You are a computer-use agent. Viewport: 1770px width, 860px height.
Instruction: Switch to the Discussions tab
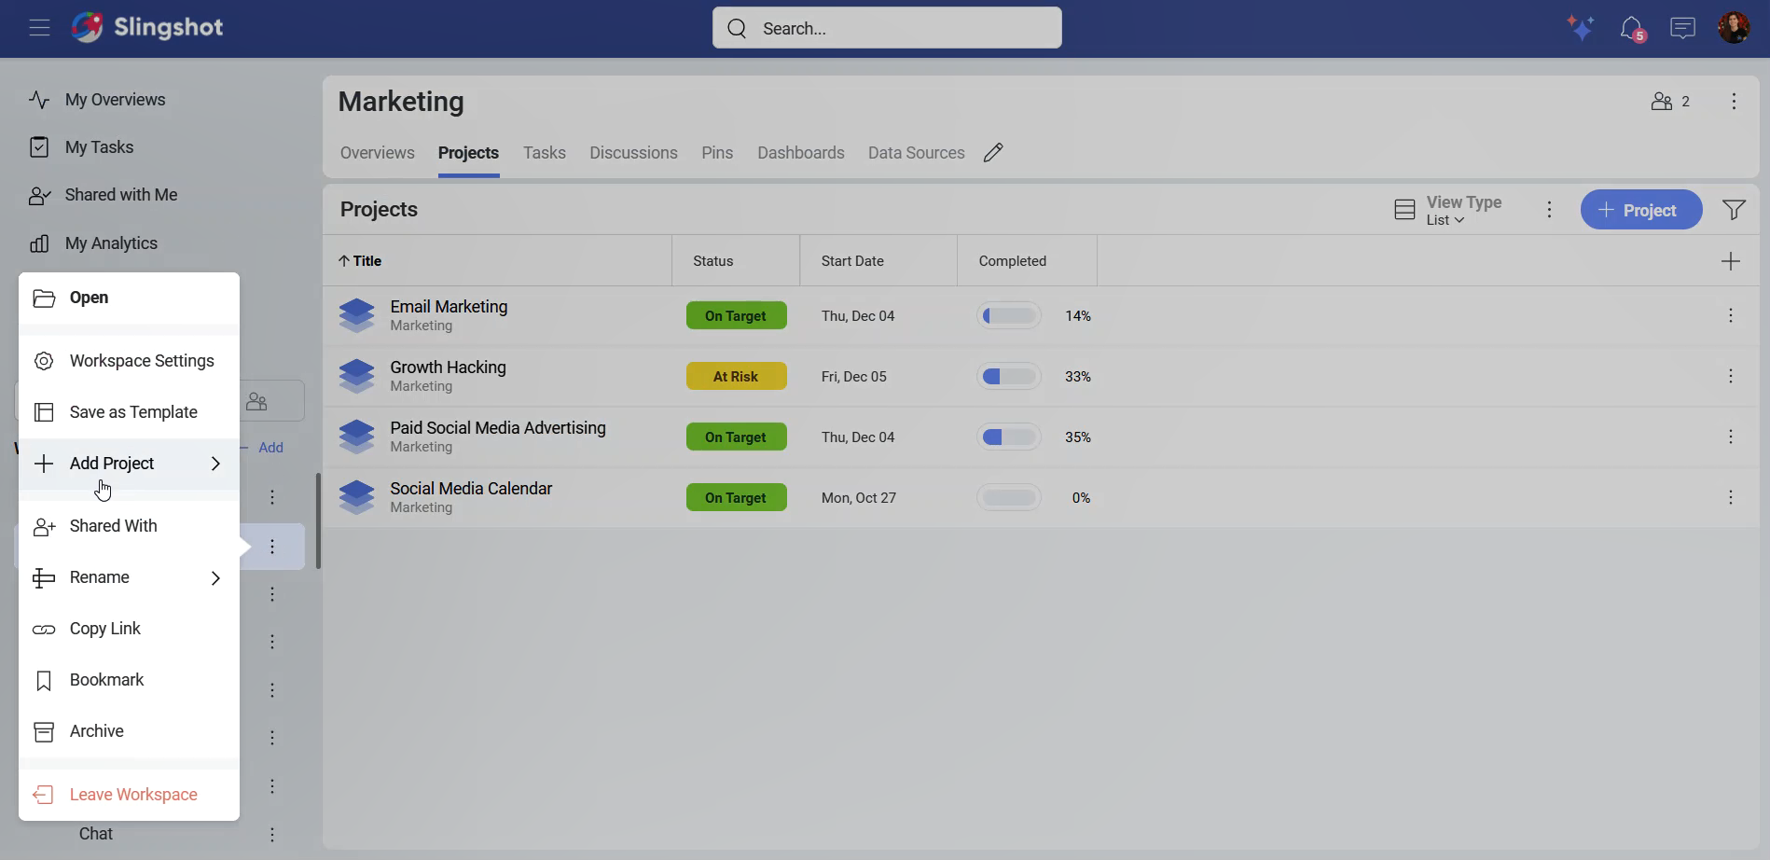[x=633, y=153]
